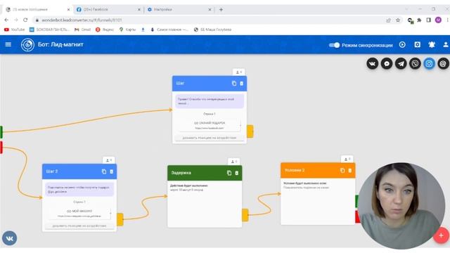Click the green connector on Условие 2 block
The height and width of the screenshot is (253, 450).
click(x=357, y=201)
